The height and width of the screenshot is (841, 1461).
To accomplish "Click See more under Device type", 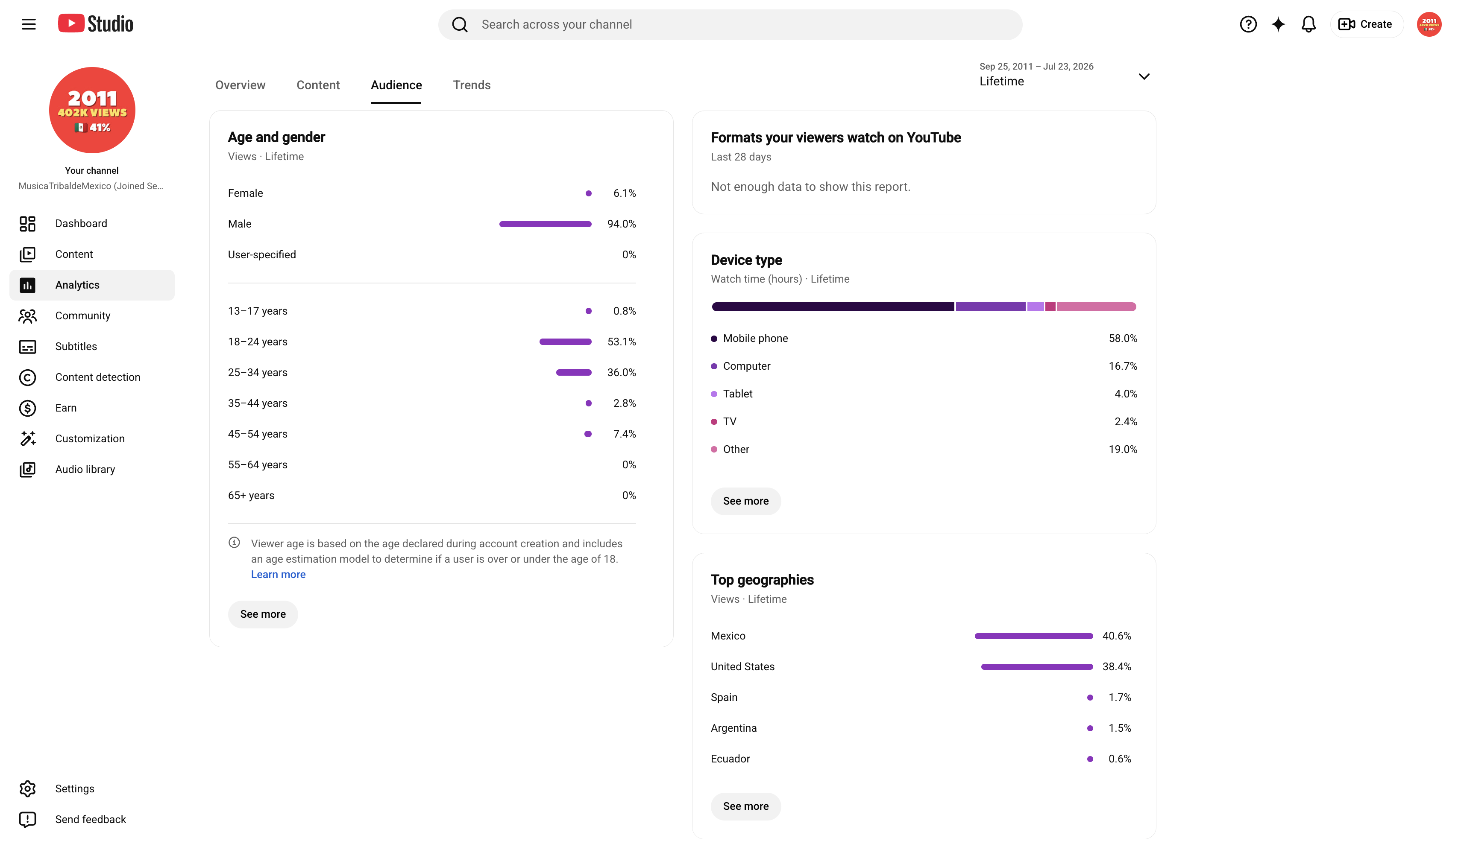I will 745,501.
